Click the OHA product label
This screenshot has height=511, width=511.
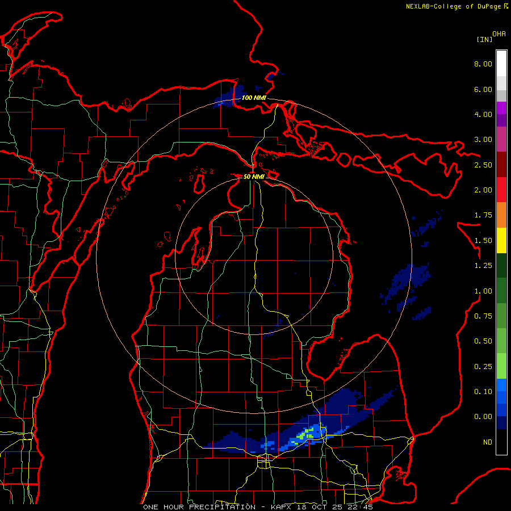499,34
